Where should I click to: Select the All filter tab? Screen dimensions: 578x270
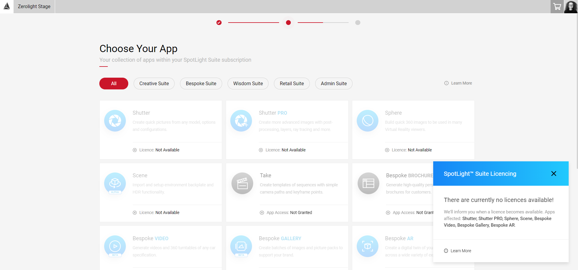click(114, 83)
